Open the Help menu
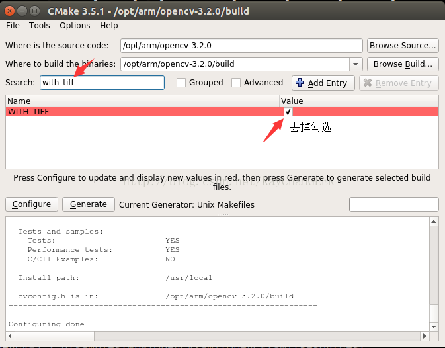Image resolution: width=445 pixels, height=348 pixels. coord(108,26)
